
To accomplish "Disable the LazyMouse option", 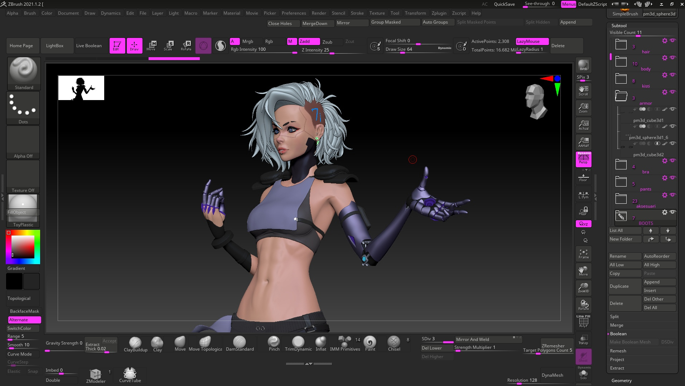I will coord(532,41).
